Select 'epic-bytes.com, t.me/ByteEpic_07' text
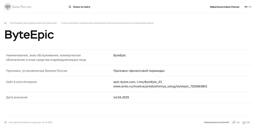257x128 pixels. (x=138, y=82)
